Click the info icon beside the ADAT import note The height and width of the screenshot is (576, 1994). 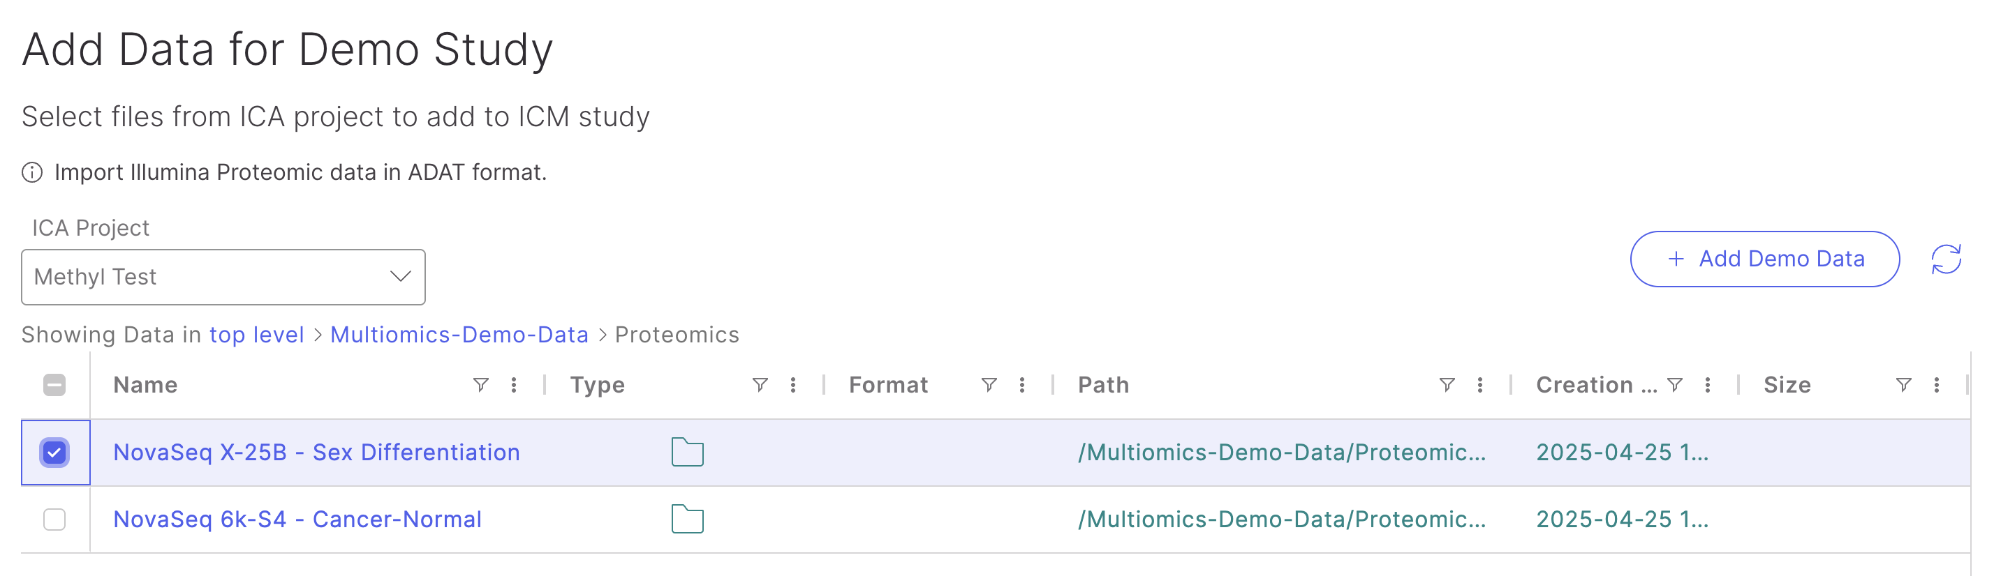[x=31, y=172]
